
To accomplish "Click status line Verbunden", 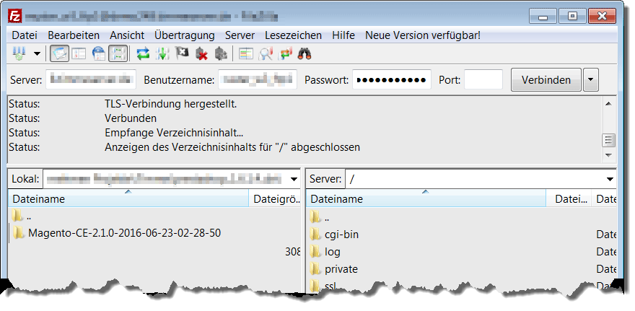I will (131, 118).
